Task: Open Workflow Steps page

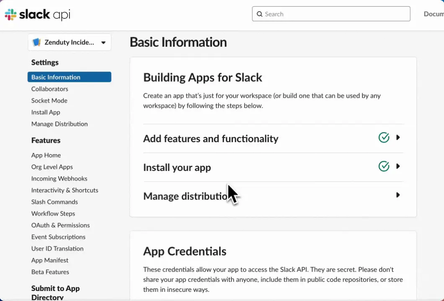Action: (53, 214)
